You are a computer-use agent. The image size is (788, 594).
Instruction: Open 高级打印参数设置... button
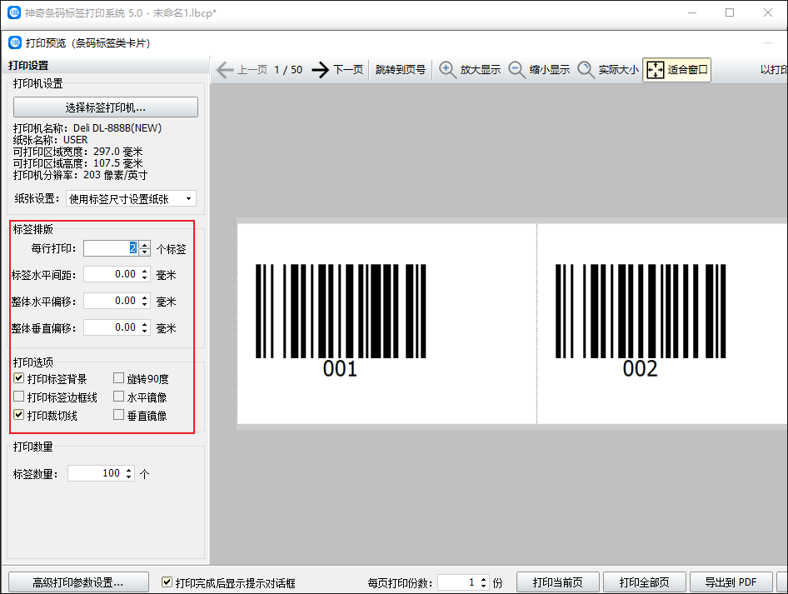pyautogui.click(x=78, y=582)
